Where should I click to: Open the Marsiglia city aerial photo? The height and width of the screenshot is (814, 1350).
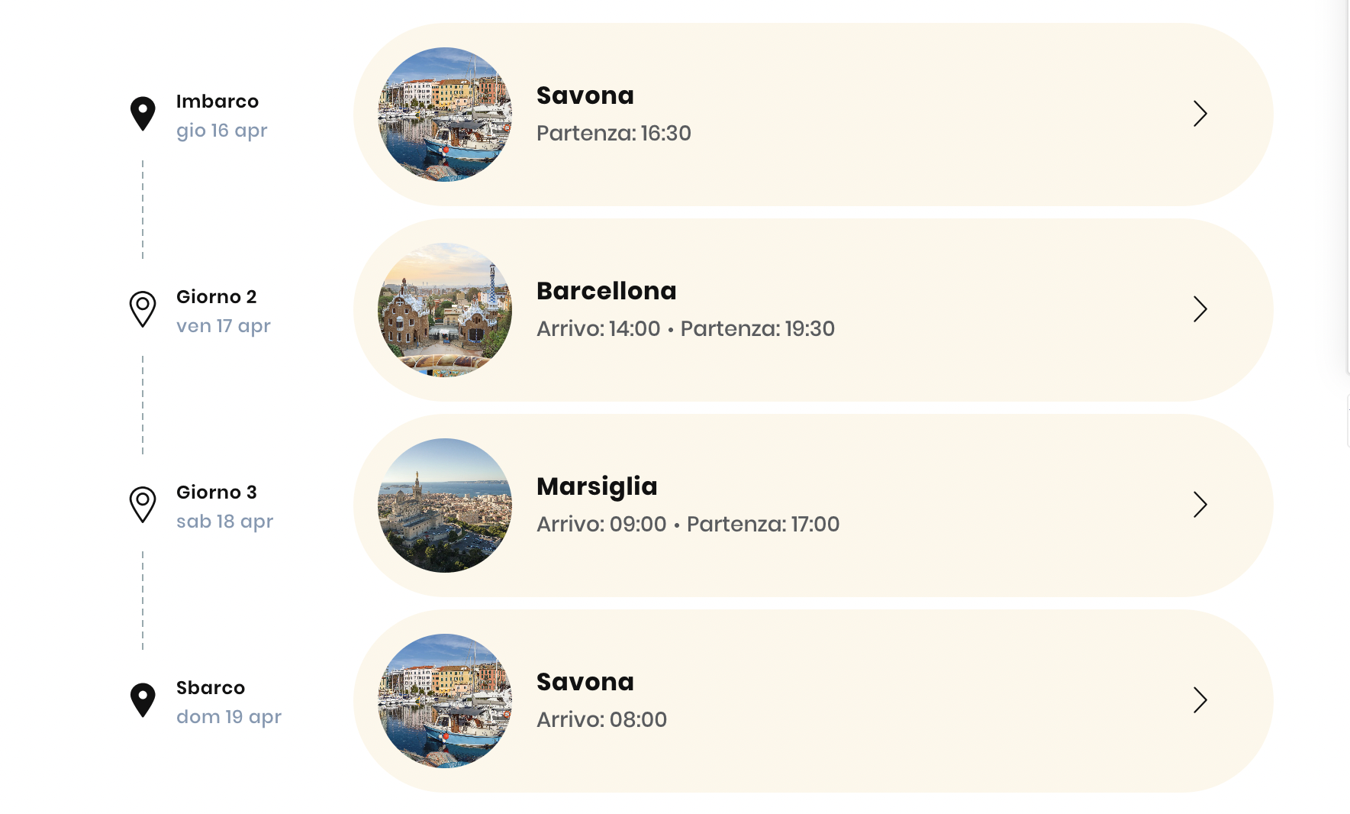pos(445,506)
